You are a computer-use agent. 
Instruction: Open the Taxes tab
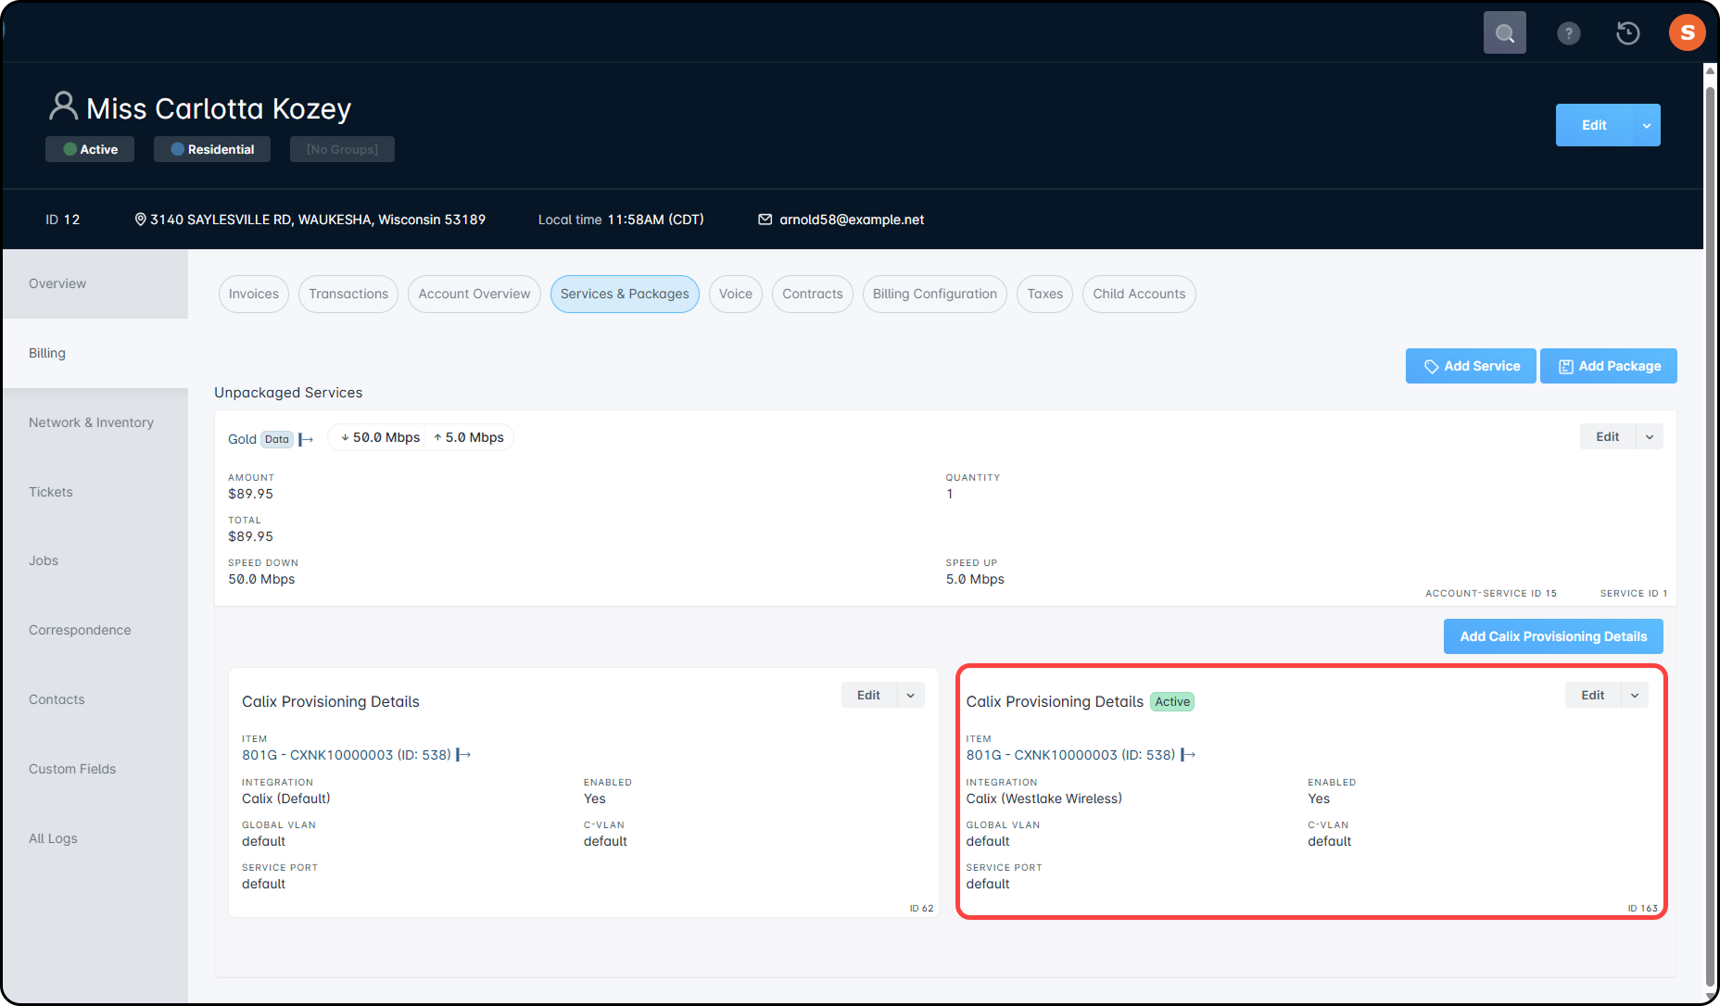[x=1045, y=294]
